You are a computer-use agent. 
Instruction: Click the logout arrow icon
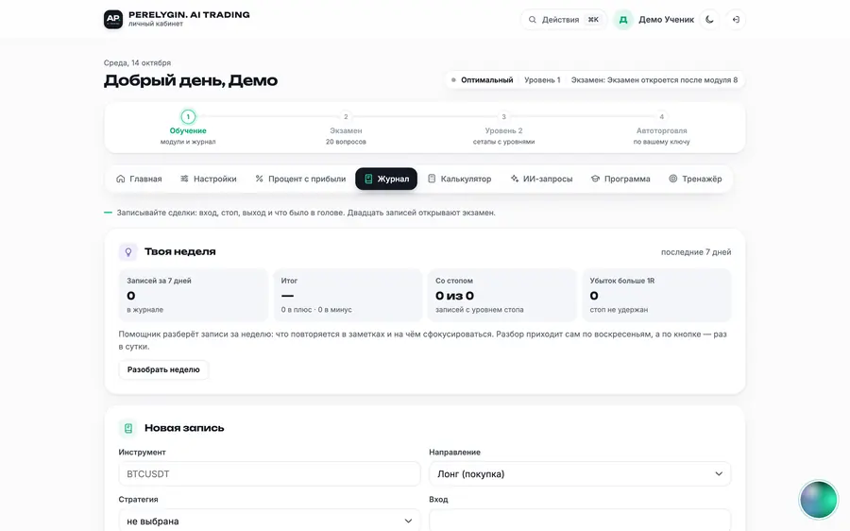click(x=736, y=20)
